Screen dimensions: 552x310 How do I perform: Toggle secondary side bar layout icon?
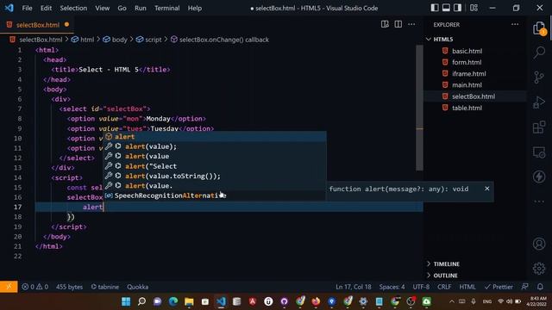click(457, 8)
